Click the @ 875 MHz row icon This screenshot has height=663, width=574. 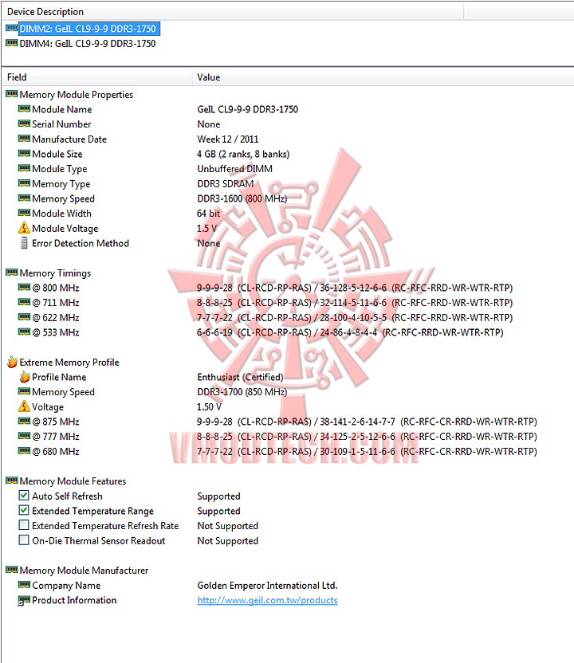(x=24, y=421)
